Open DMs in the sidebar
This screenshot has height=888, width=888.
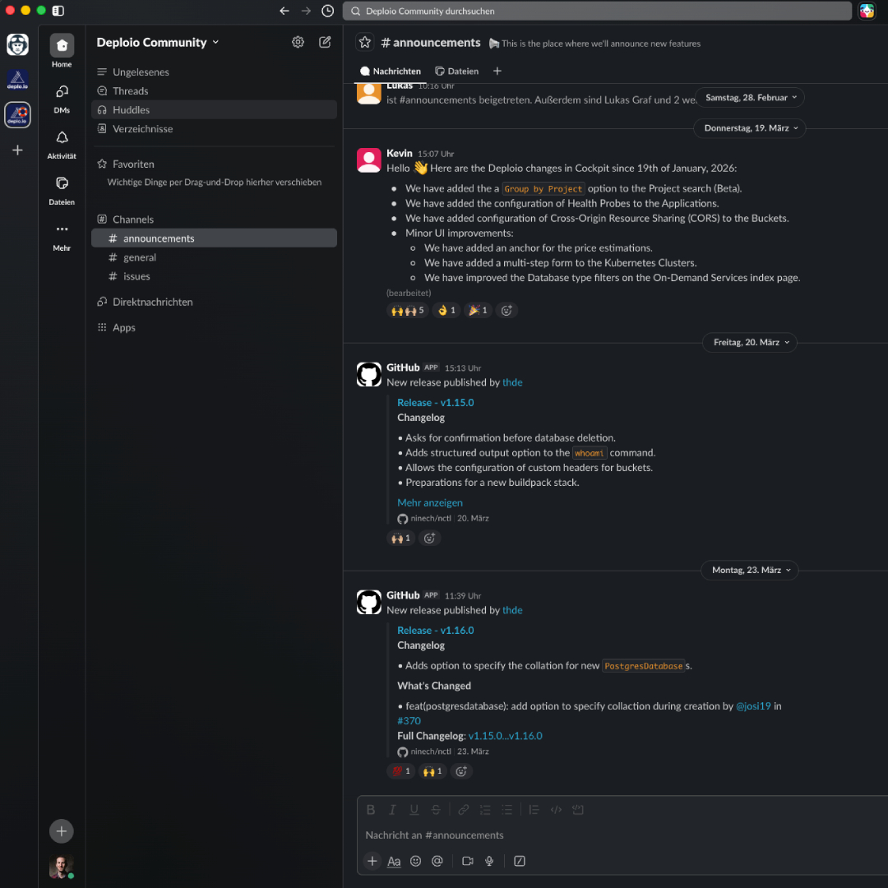62,99
